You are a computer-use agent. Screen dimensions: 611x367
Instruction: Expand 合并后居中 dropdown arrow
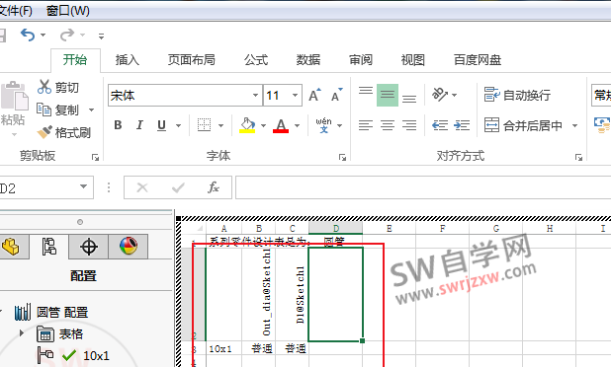574,125
